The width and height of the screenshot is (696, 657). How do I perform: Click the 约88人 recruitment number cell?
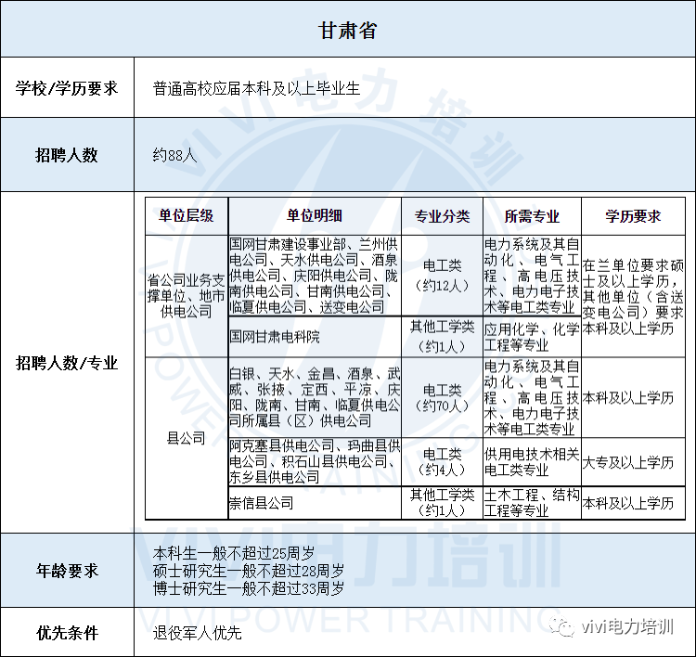[x=415, y=155]
